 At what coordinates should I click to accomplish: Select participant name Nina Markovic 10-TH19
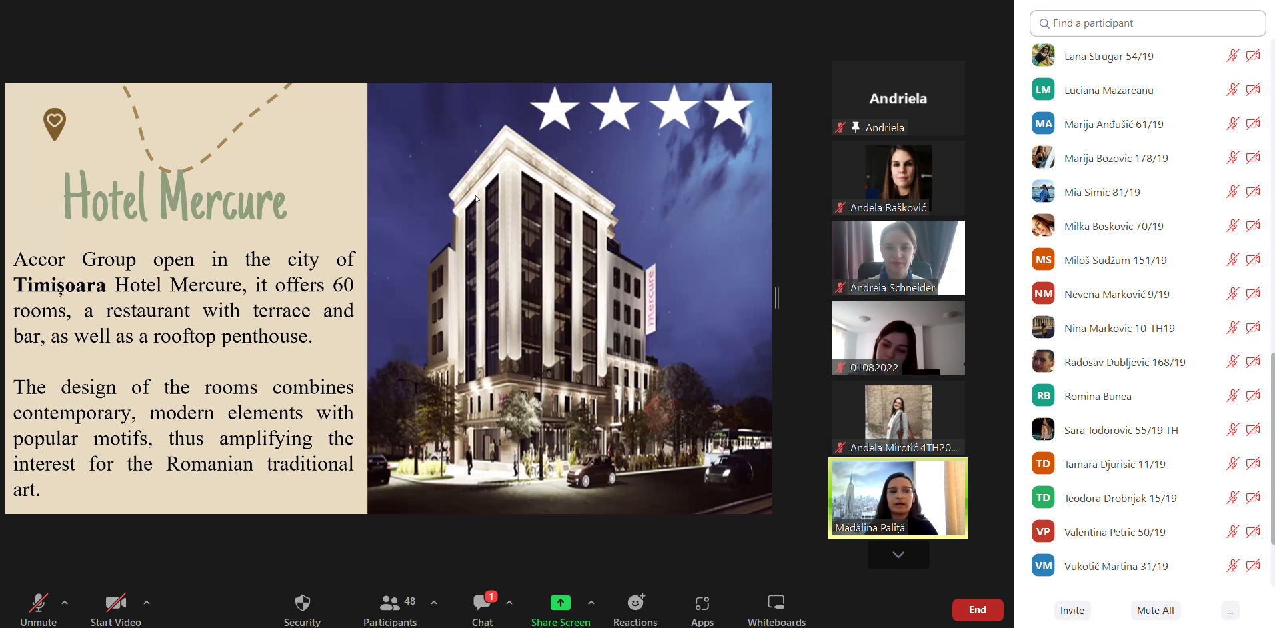[x=1120, y=328]
